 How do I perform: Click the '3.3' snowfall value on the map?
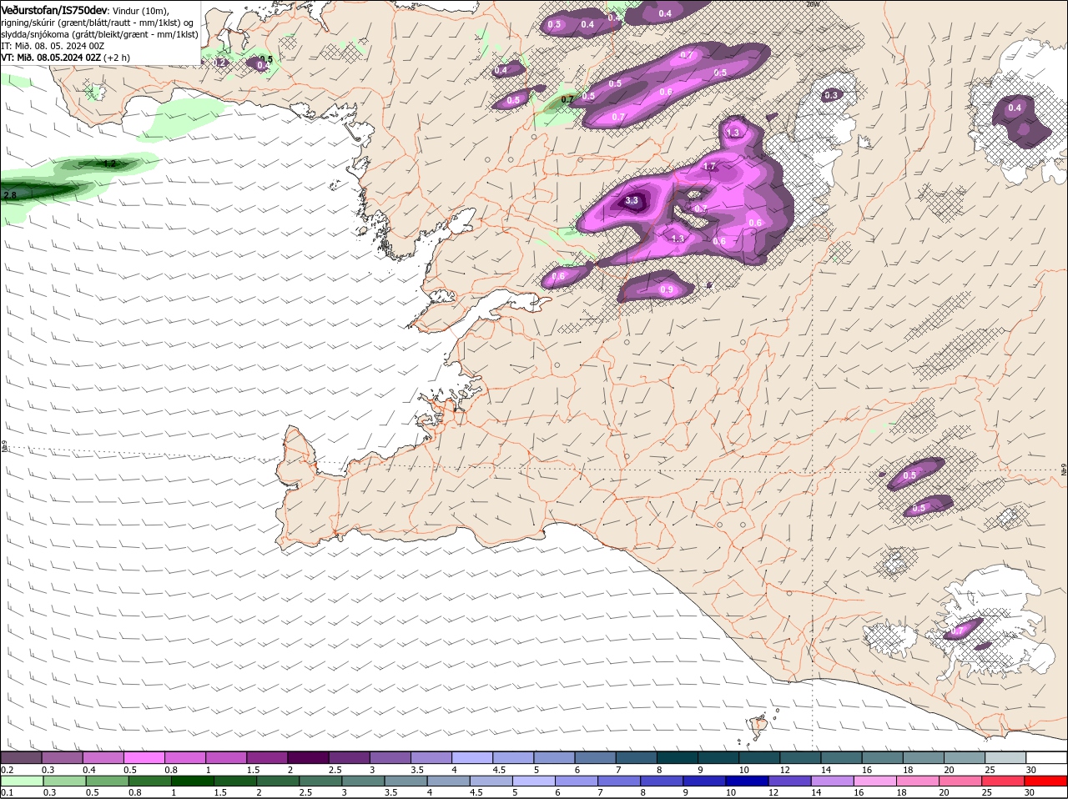632,200
